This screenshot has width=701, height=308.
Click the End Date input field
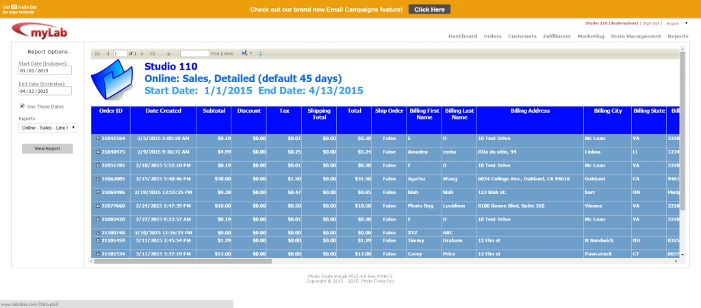[x=45, y=91]
